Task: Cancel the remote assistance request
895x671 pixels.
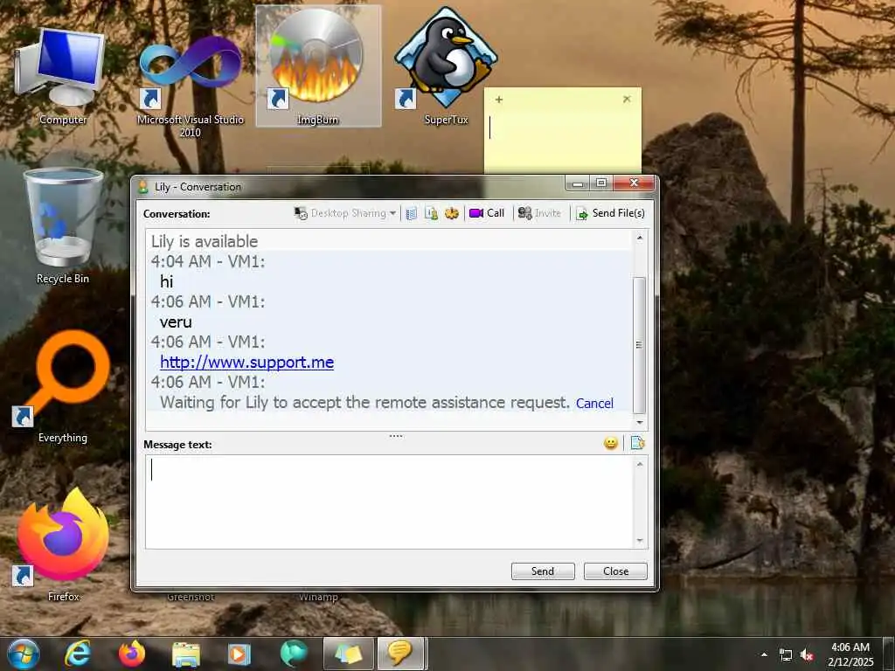Action: coord(594,404)
